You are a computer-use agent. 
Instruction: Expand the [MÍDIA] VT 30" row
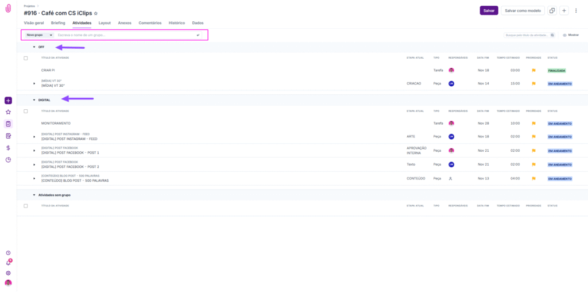pos(34,83)
